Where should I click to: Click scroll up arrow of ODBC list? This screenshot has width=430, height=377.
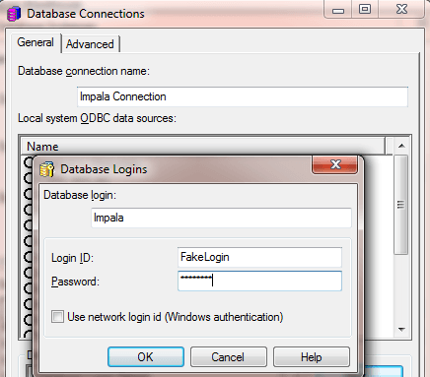[x=401, y=146]
